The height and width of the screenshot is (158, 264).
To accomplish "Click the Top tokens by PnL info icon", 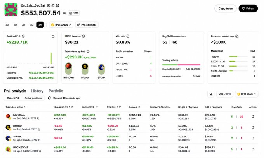I will [88, 52].
